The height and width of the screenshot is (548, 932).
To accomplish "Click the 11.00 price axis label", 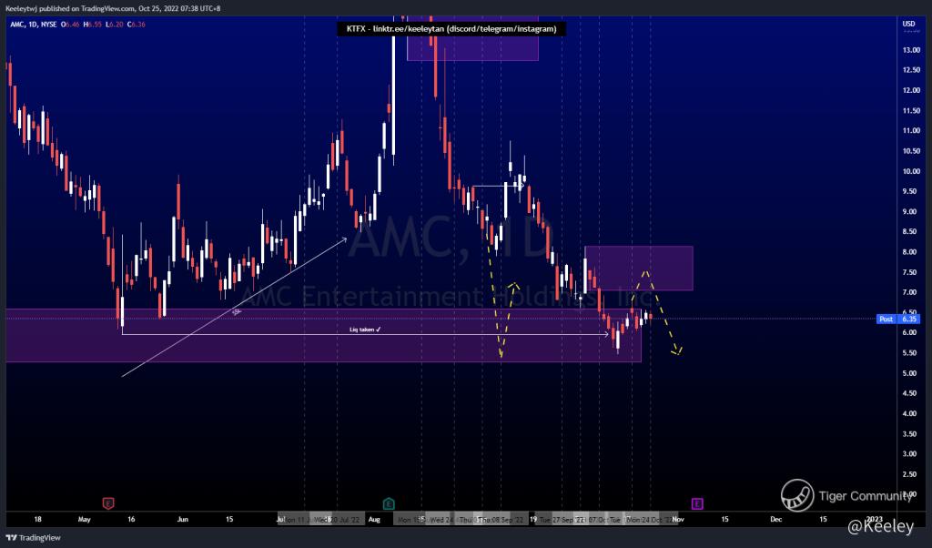I will point(911,131).
